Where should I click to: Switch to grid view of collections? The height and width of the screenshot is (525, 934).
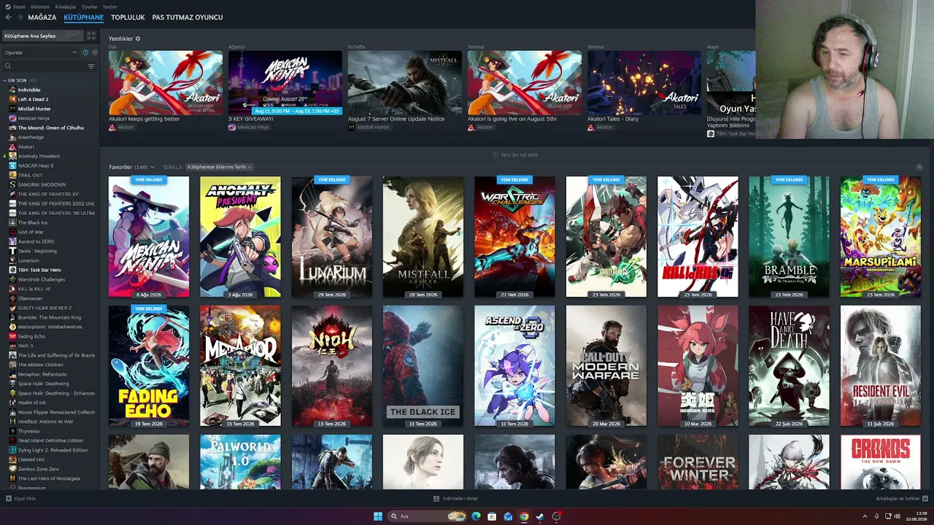(91, 35)
